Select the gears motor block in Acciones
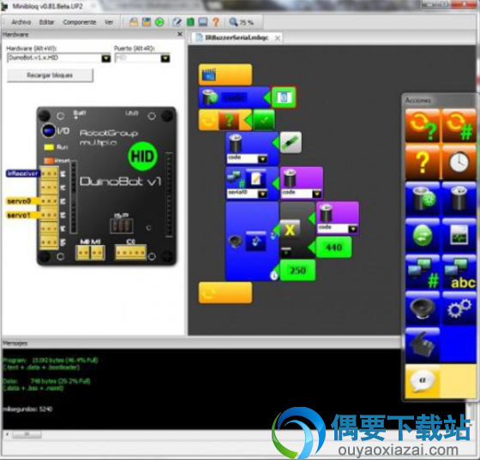 click(459, 308)
